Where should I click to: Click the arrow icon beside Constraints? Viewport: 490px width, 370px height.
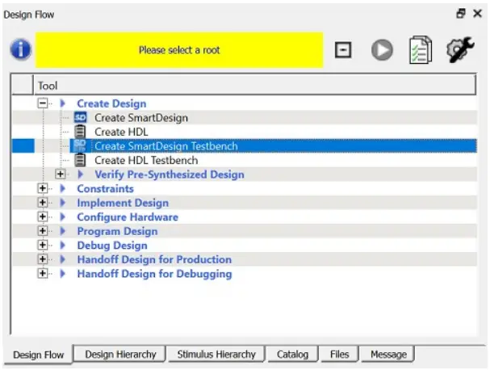pos(62,188)
